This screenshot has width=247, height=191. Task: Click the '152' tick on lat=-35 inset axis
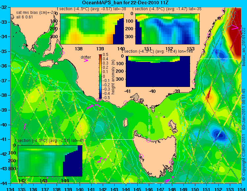pyautogui.click(x=169, y=48)
